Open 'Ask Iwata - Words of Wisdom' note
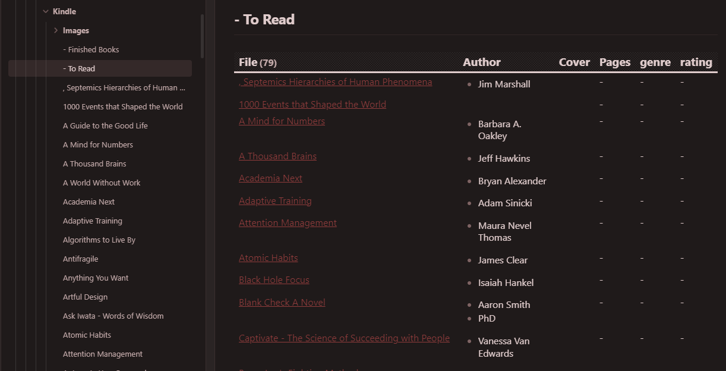726x371 pixels. click(113, 316)
